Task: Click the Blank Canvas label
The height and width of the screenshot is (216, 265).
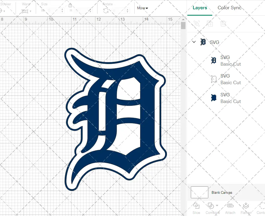Action: click(x=222, y=192)
